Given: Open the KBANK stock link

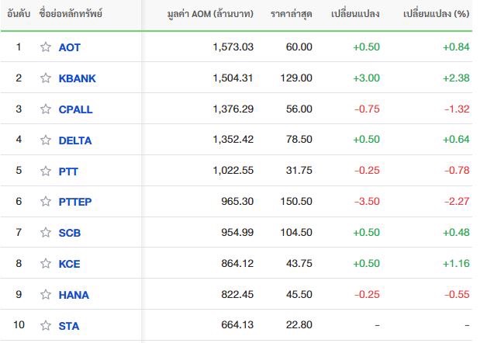Looking at the screenshot, I should pos(78,78).
